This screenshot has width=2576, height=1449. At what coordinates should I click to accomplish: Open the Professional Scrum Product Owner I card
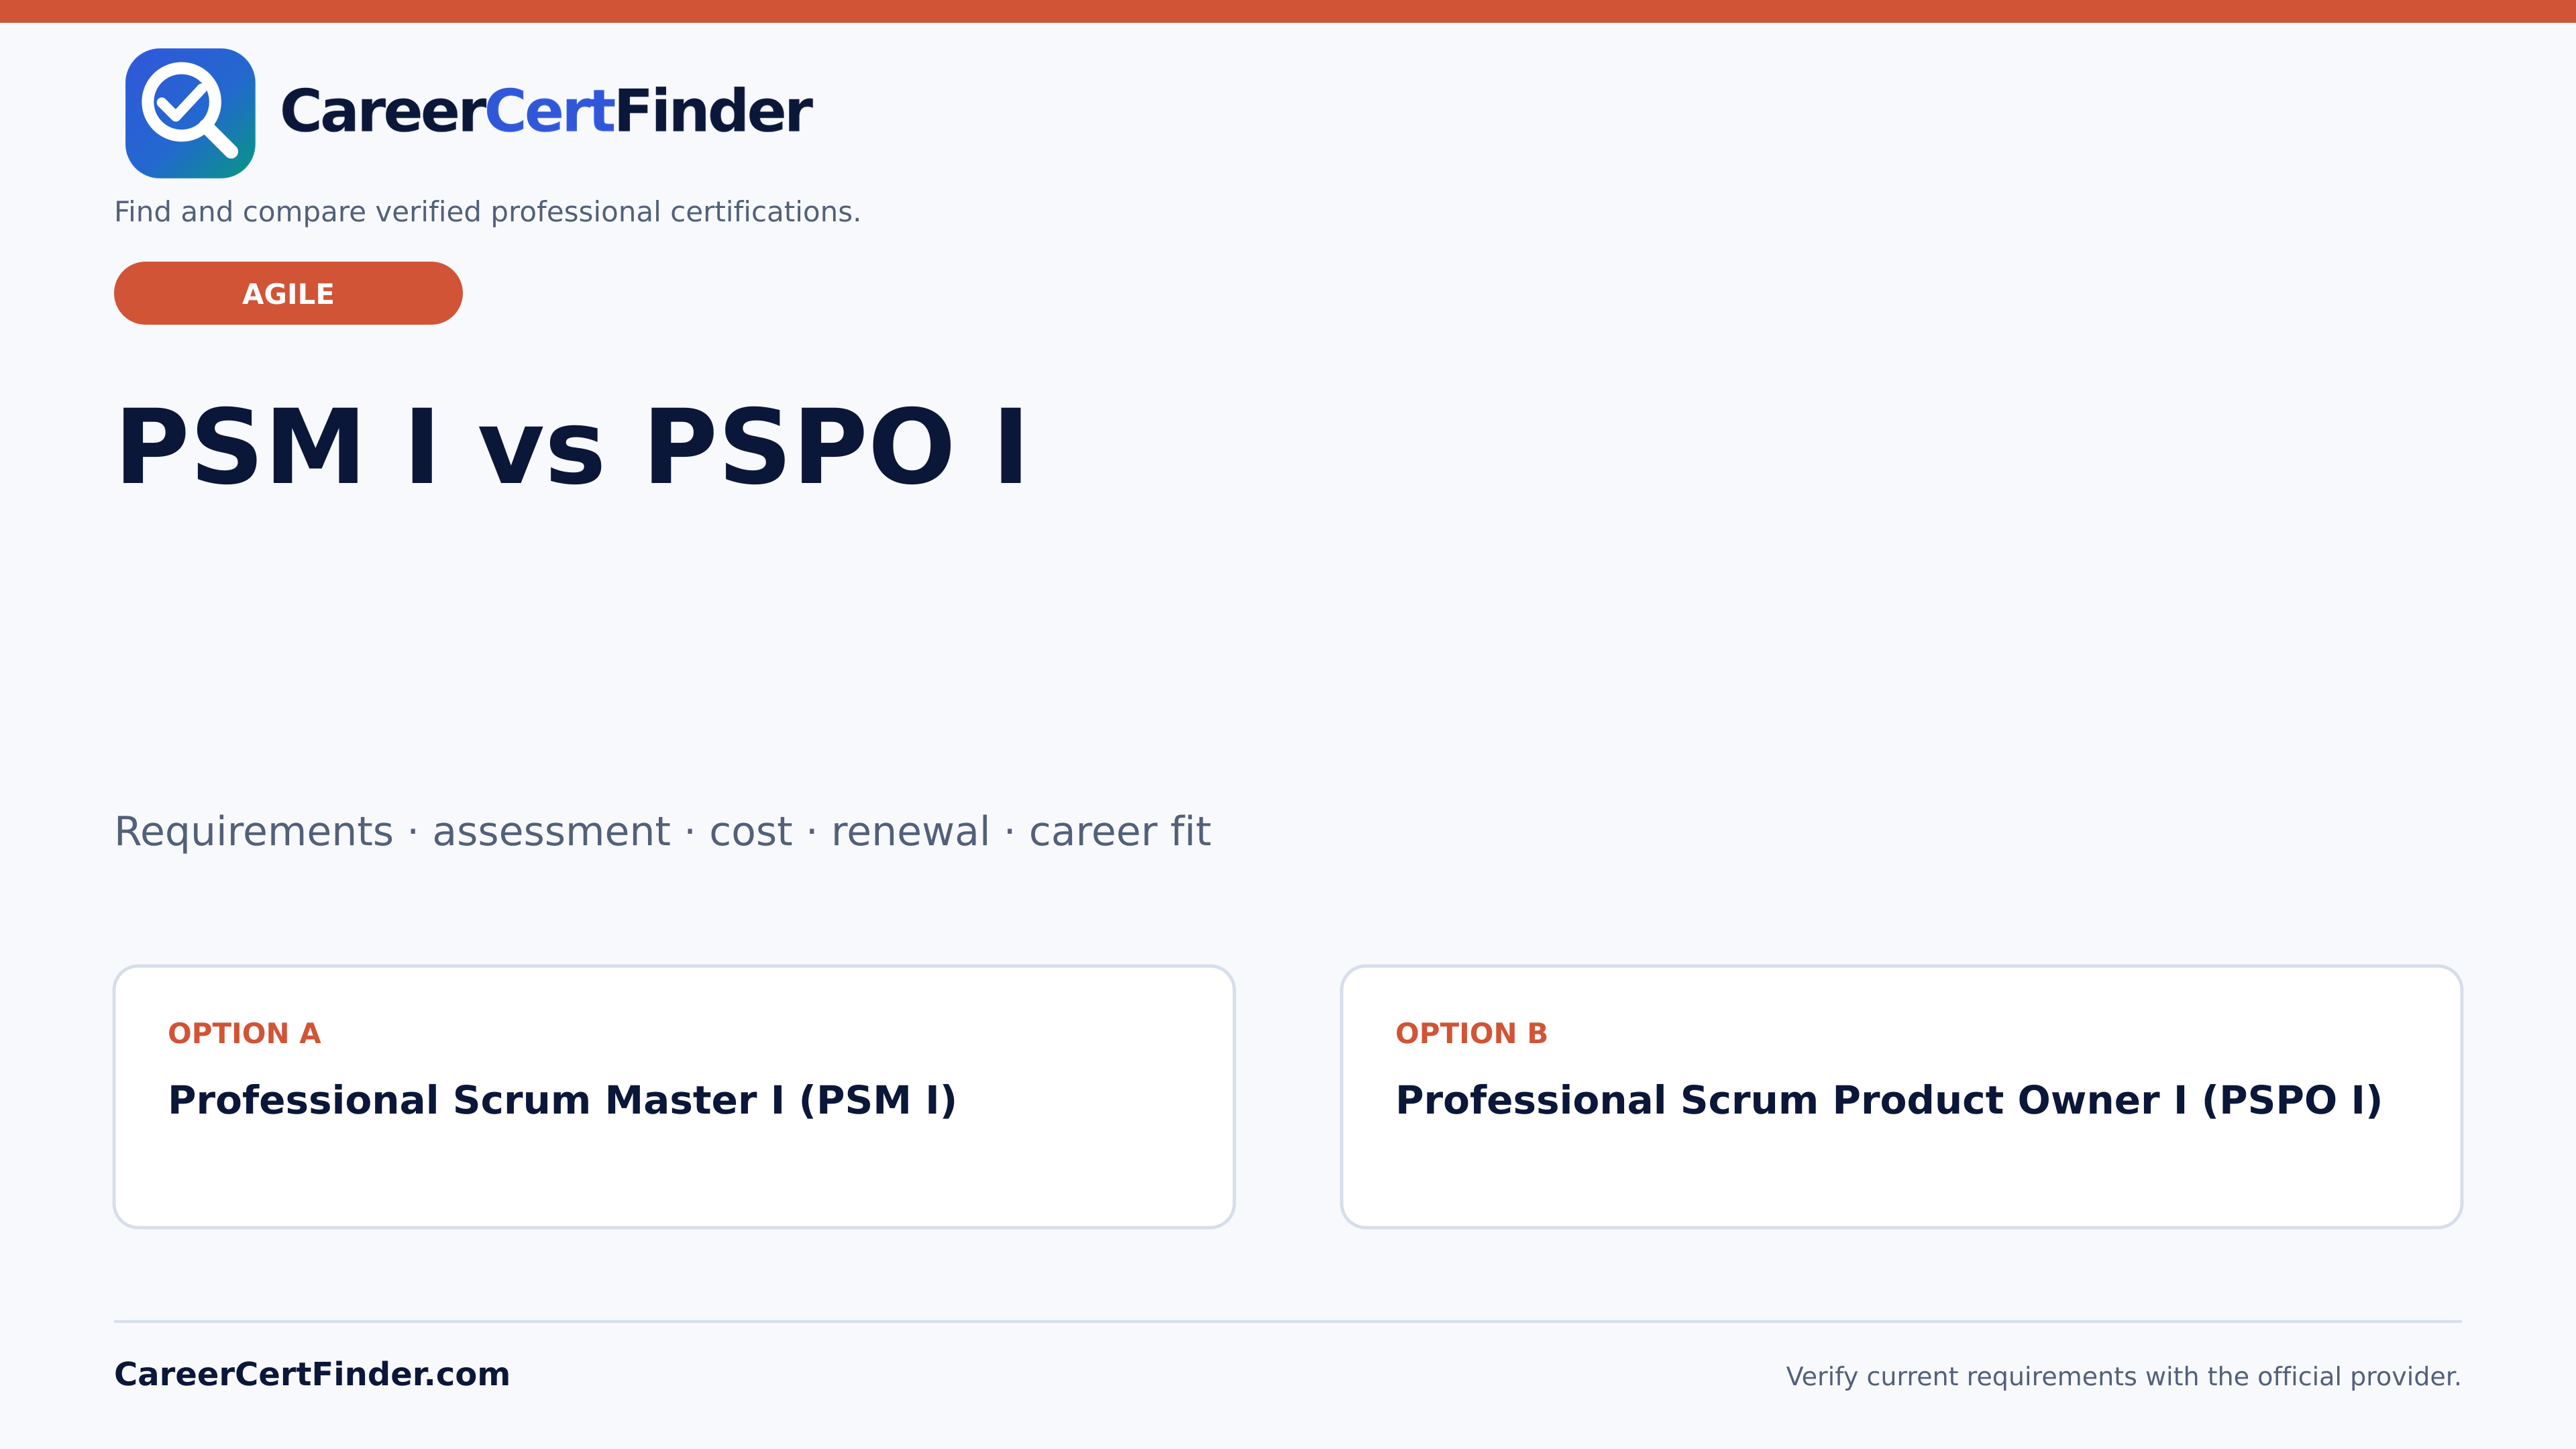[1901, 1096]
